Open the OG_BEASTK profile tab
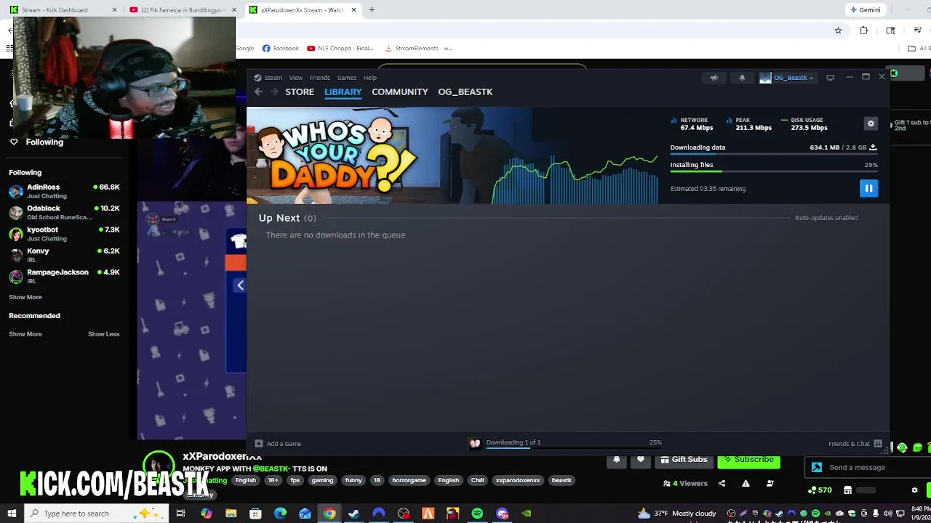The width and height of the screenshot is (931, 523). click(x=465, y=92)
